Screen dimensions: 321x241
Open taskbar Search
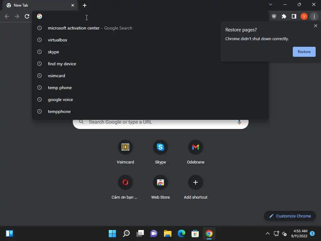pos(126,233)
